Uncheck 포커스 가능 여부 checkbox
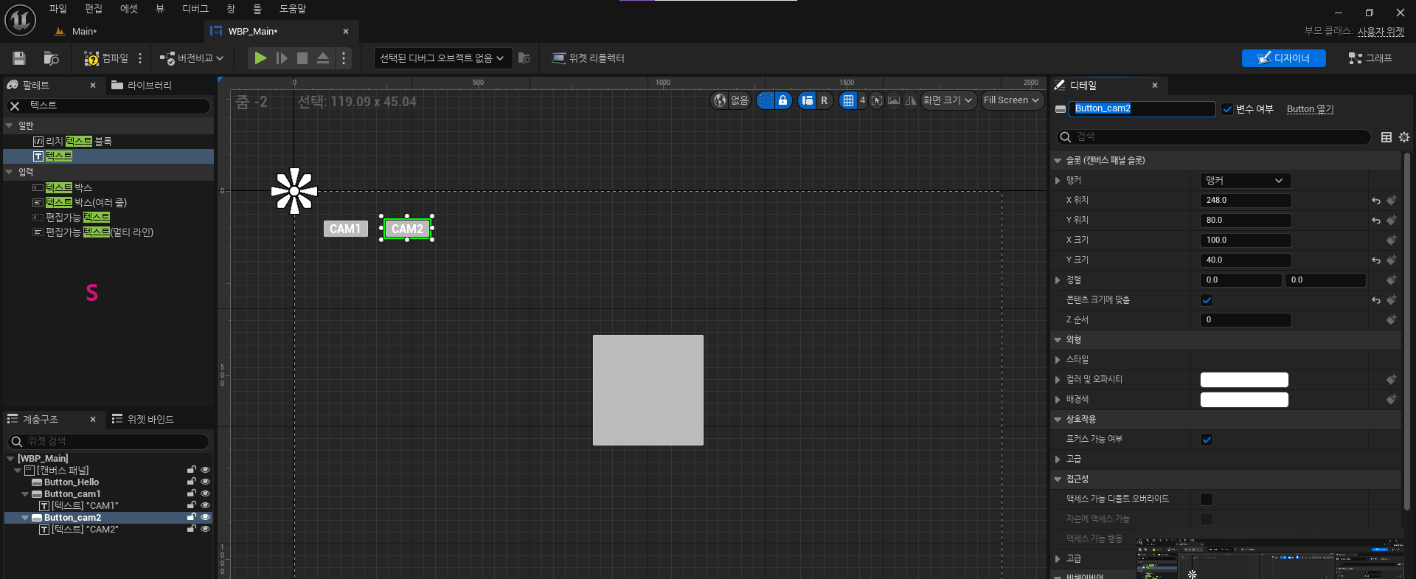1416x579 pixels. [x=1207, y=440]
